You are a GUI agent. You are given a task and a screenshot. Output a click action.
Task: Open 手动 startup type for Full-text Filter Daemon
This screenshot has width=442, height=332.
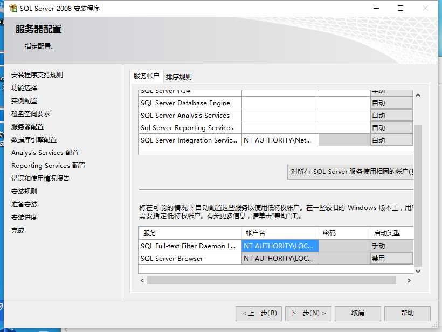coord(391,246)
